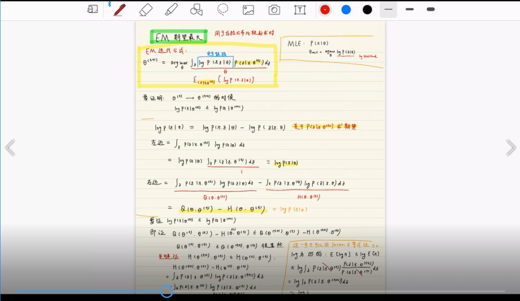This screenshot has height=301, width=520.
Task: Open the Camera tool
Action: pyautogui.click(x=274, y=10)
